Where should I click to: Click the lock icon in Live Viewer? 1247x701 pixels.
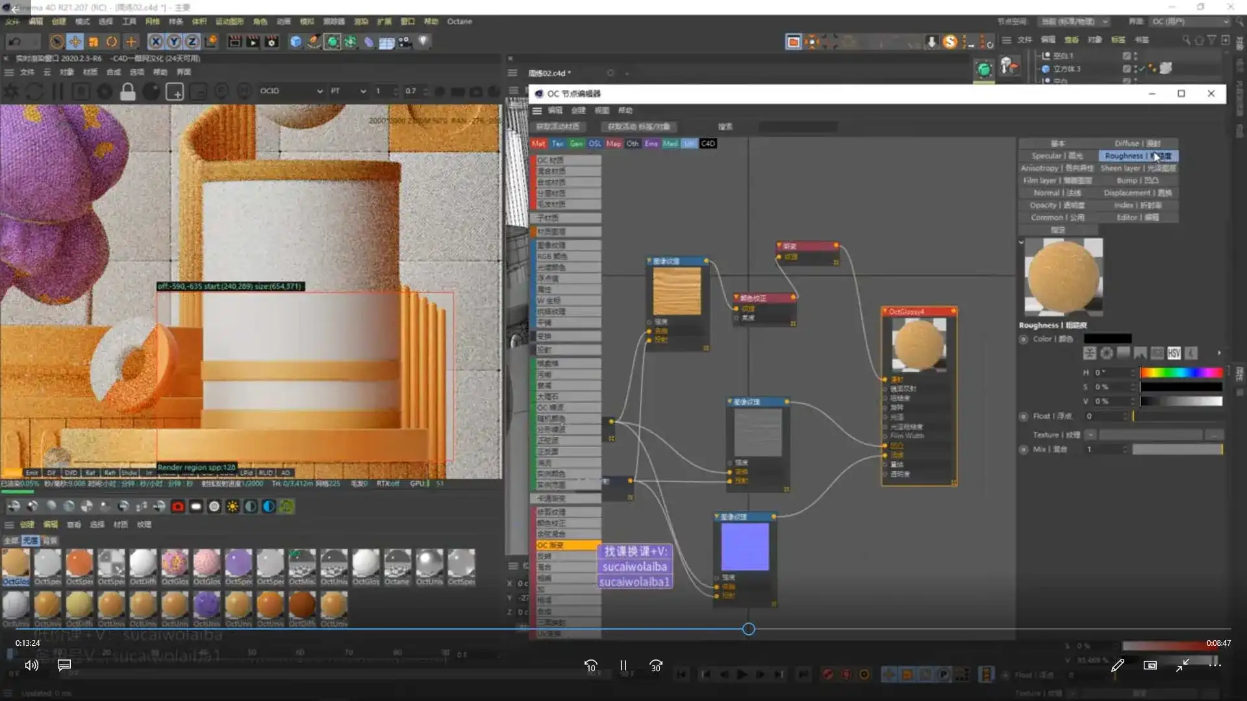click(x=128, y=92)
